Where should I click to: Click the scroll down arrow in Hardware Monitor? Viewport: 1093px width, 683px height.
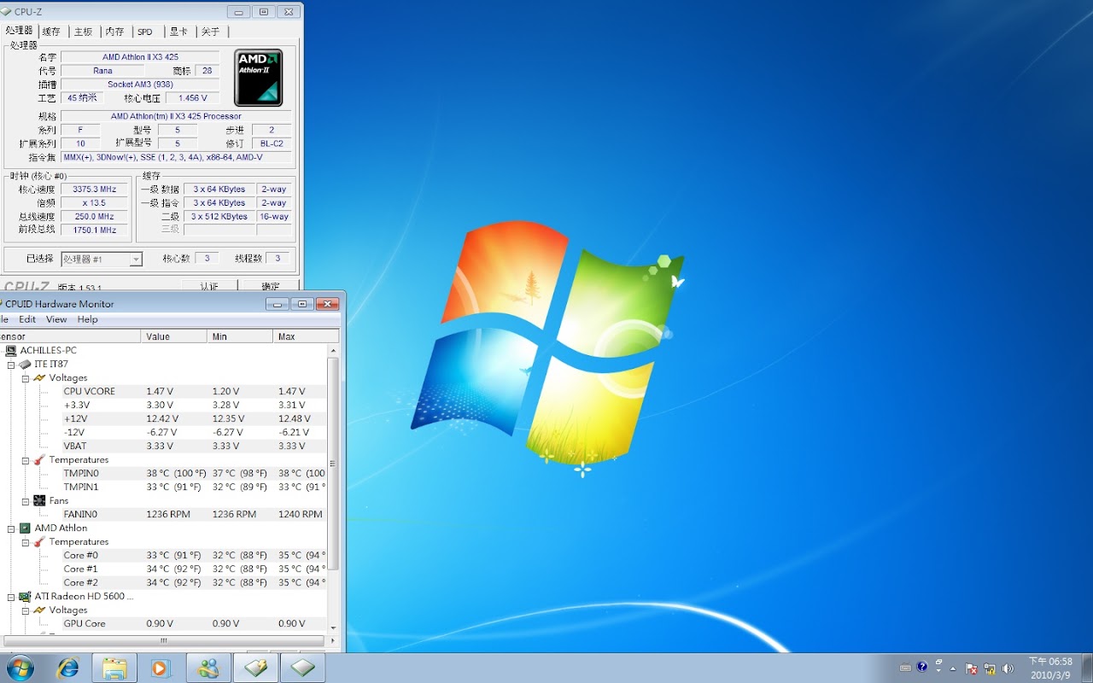click(333, 628)
